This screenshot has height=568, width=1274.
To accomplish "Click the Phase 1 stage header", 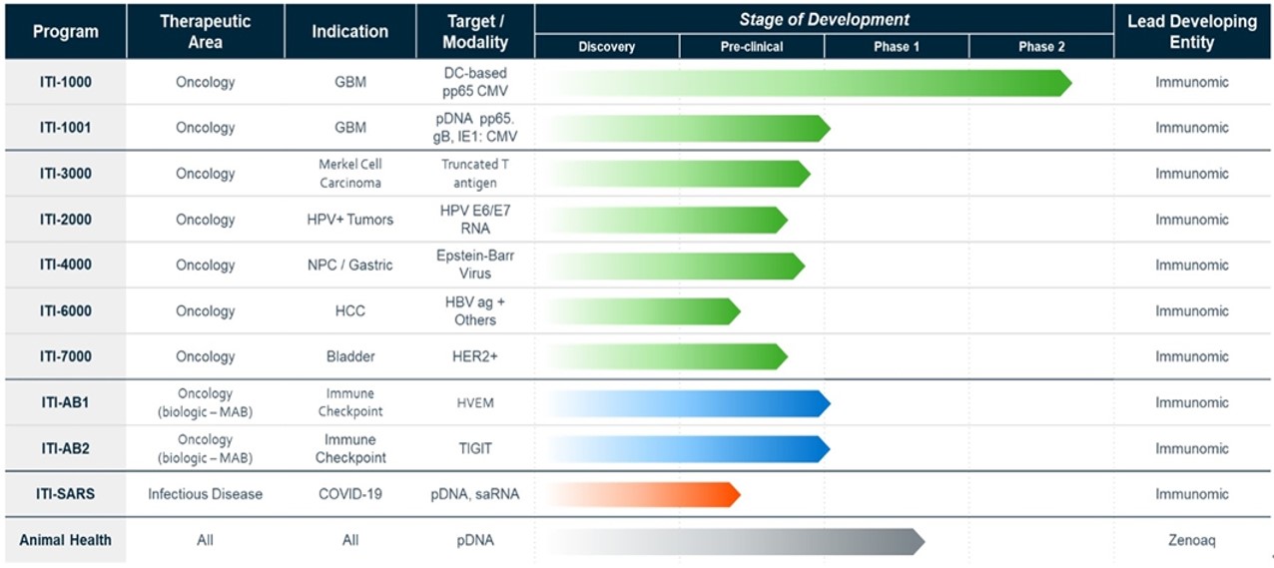I will 897,47.
